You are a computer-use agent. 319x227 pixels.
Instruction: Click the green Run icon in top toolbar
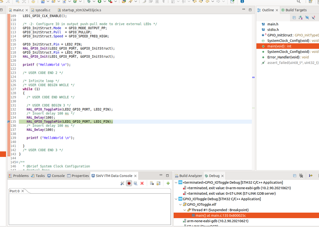click(x=100, y=1)
